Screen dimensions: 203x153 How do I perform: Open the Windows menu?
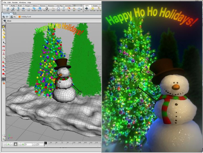(23, 3)
